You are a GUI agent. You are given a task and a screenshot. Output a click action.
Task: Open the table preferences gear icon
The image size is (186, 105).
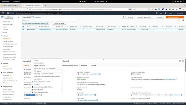(183, 20)
